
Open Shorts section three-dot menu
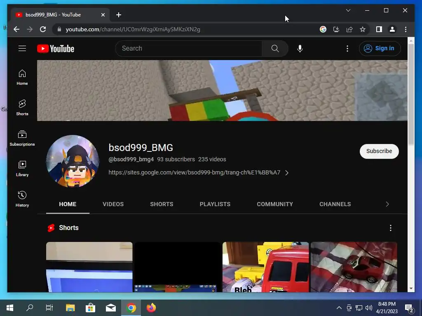[x=391, y=228]
